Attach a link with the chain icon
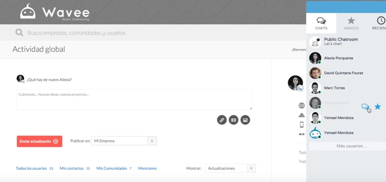386x182 pixels. tap(222, 120)
